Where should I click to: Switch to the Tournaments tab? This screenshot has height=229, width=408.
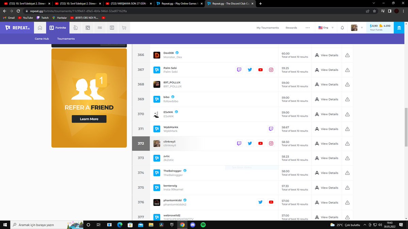point(66,39)
